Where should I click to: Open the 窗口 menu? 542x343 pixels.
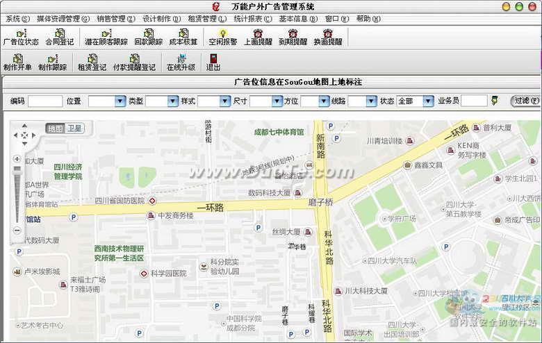coord(337,19)
